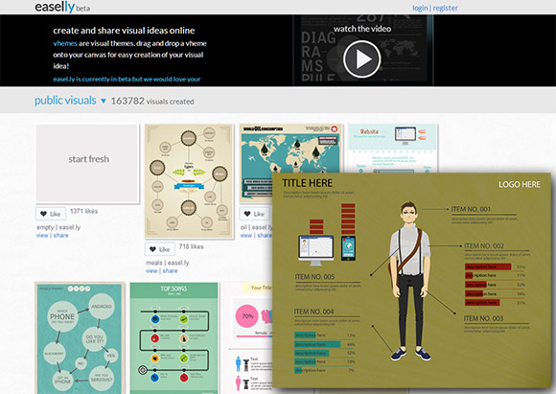Like the empty start fresh visual
The width and height of the screenshot is (556, 394).
tap(51, 214)
